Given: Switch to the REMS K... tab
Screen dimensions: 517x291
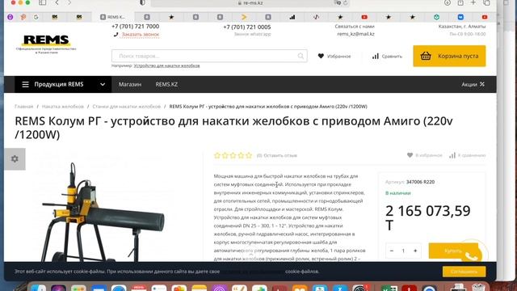Looking at the screenshot, I should (113, 17).
